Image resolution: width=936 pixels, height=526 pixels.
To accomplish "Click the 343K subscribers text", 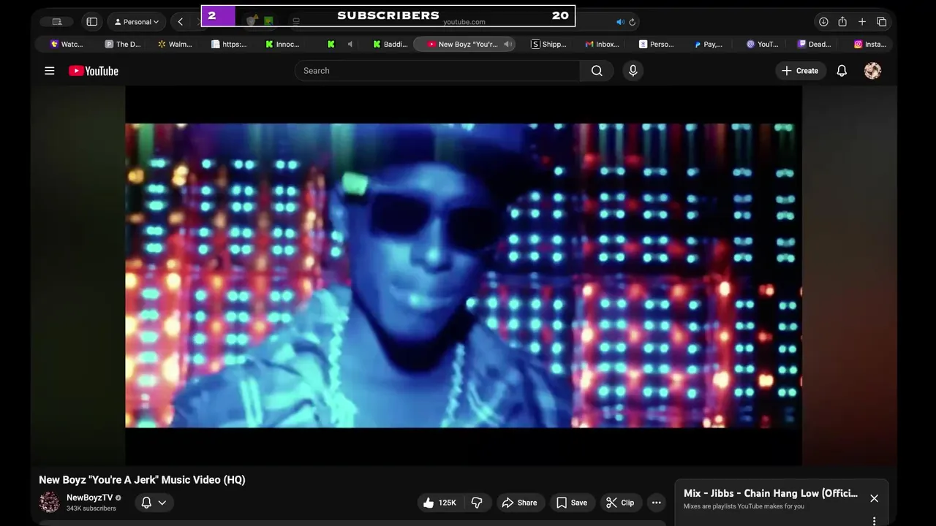I will (91, 508).
